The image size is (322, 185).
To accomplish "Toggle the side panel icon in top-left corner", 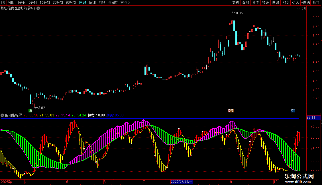I will click(3, 3).
